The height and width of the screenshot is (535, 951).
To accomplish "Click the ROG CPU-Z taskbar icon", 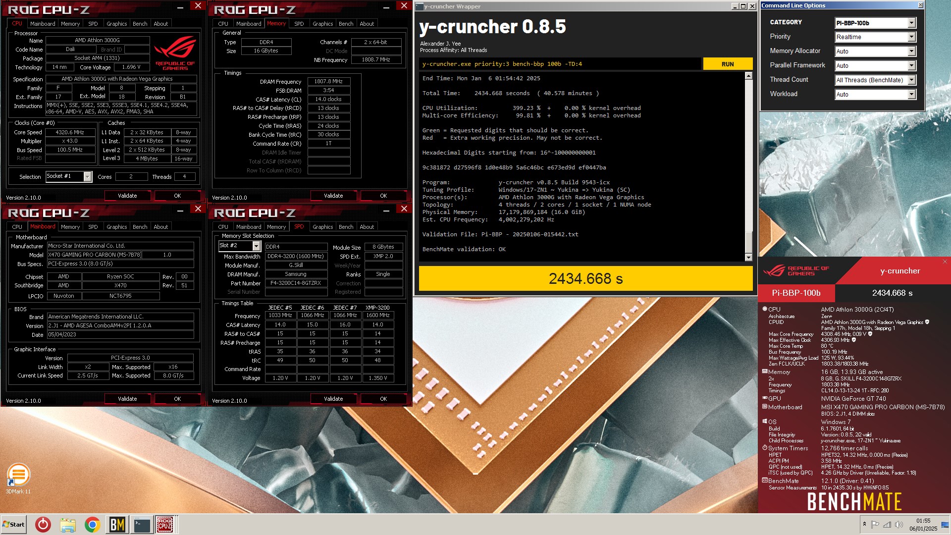I will tap(165, 525).
